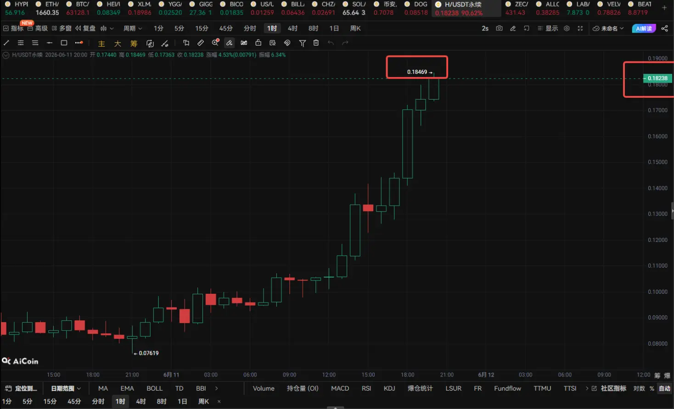The height and width of the screenshot is (409, 674).
Task: Click the horizontal line drawing tool
Action: (49, 43)
